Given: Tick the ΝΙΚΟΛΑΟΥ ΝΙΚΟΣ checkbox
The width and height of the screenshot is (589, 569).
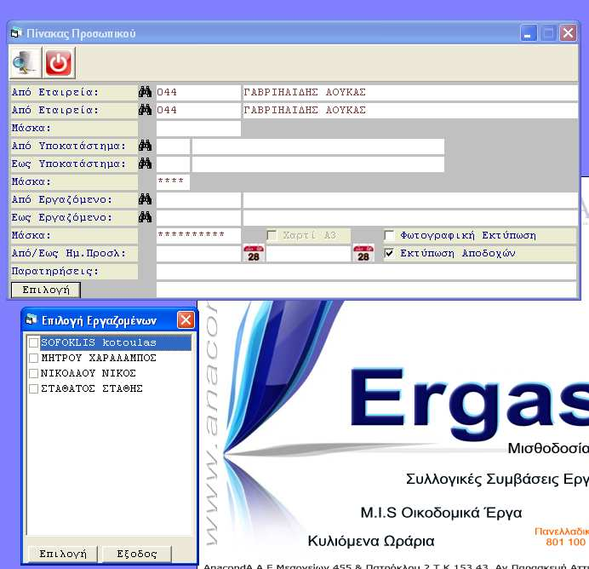Looking at the screenshot, I should [33, 373].
